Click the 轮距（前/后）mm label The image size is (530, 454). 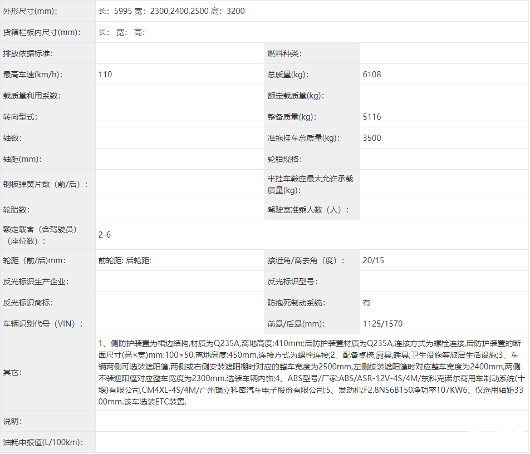35,261
